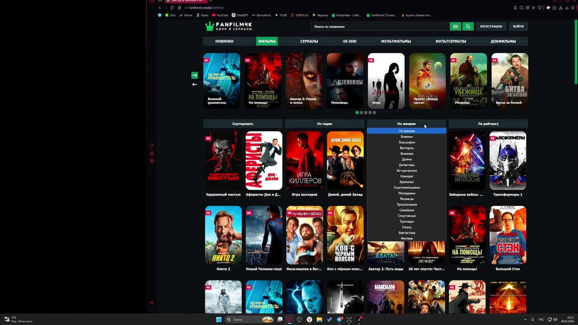Open the СЕРИАЛЫ tab
The image size is (578, 325).
point(309,41)
